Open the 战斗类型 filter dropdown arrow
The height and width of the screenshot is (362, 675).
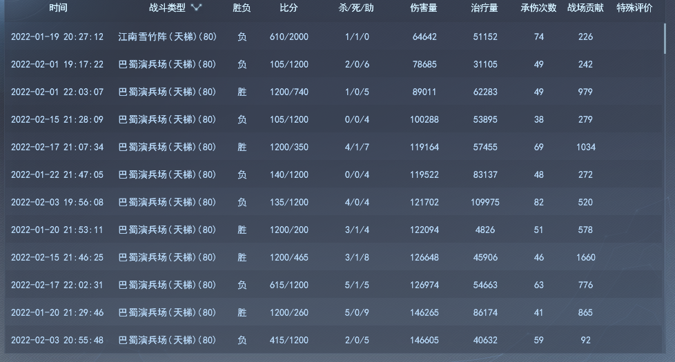point(196,8)
